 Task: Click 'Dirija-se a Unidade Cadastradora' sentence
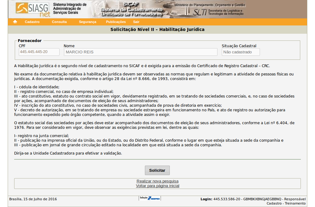(68, 153)
